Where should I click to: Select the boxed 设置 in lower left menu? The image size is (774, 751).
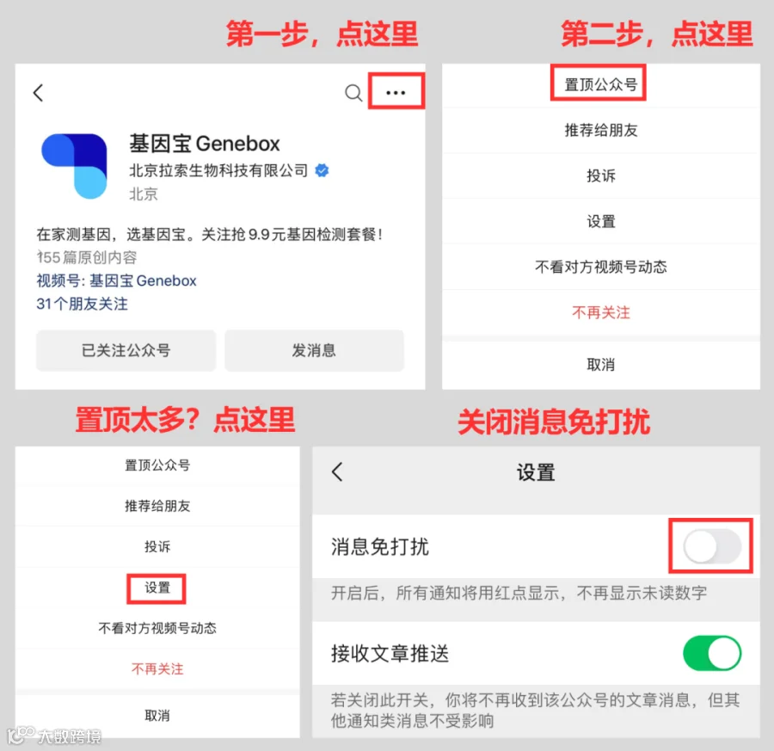[157, 588]
